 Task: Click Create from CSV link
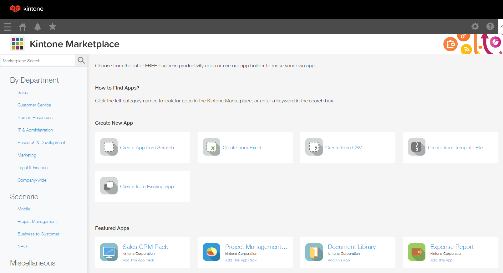343,148
